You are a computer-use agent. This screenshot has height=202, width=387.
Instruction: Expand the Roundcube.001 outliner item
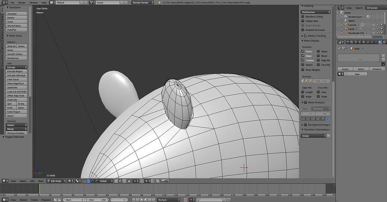(x=342, y=33)
